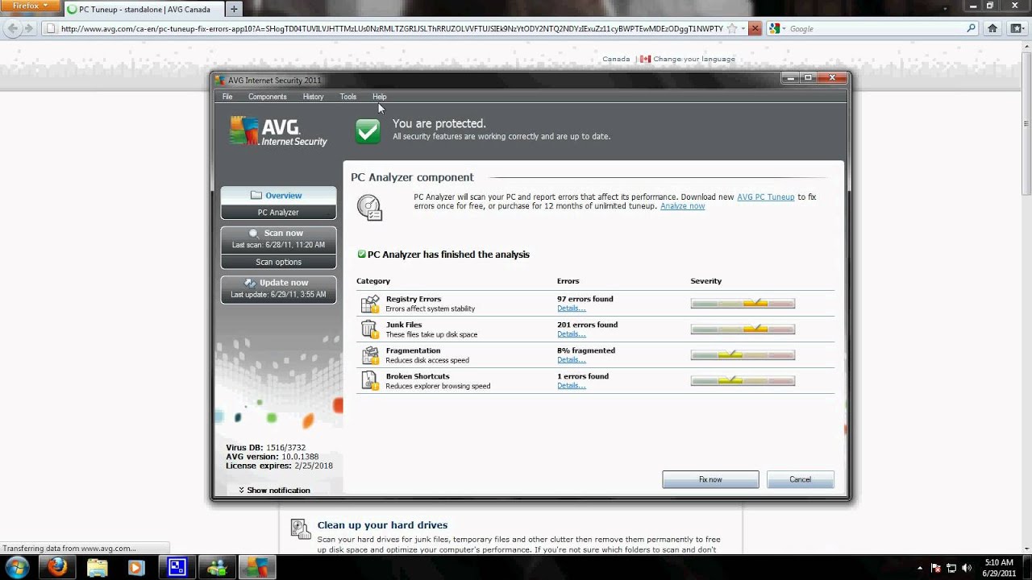This screenshot has height=580, width=1032.
Task: Open the Firefox application menu dropdown
Action: [x=29, y=6]
